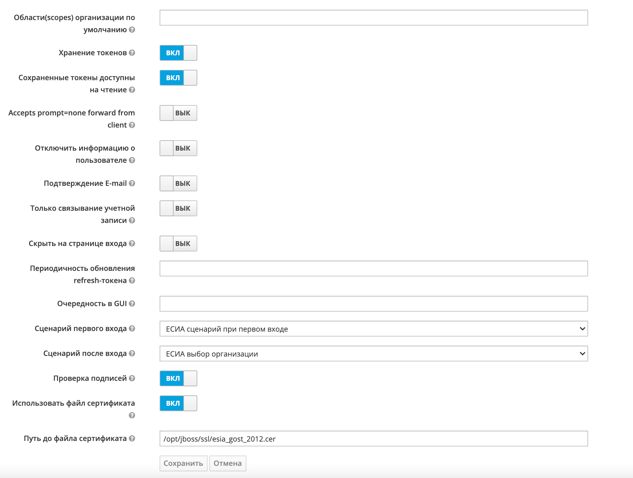The width and height of the screenshot is (633, 478).
Task: Enable 'Только связывание учетной записи'
Action: coord(178,208)
